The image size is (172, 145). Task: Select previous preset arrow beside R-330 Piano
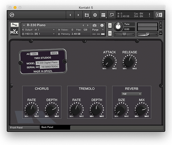(x=83, y=25)
